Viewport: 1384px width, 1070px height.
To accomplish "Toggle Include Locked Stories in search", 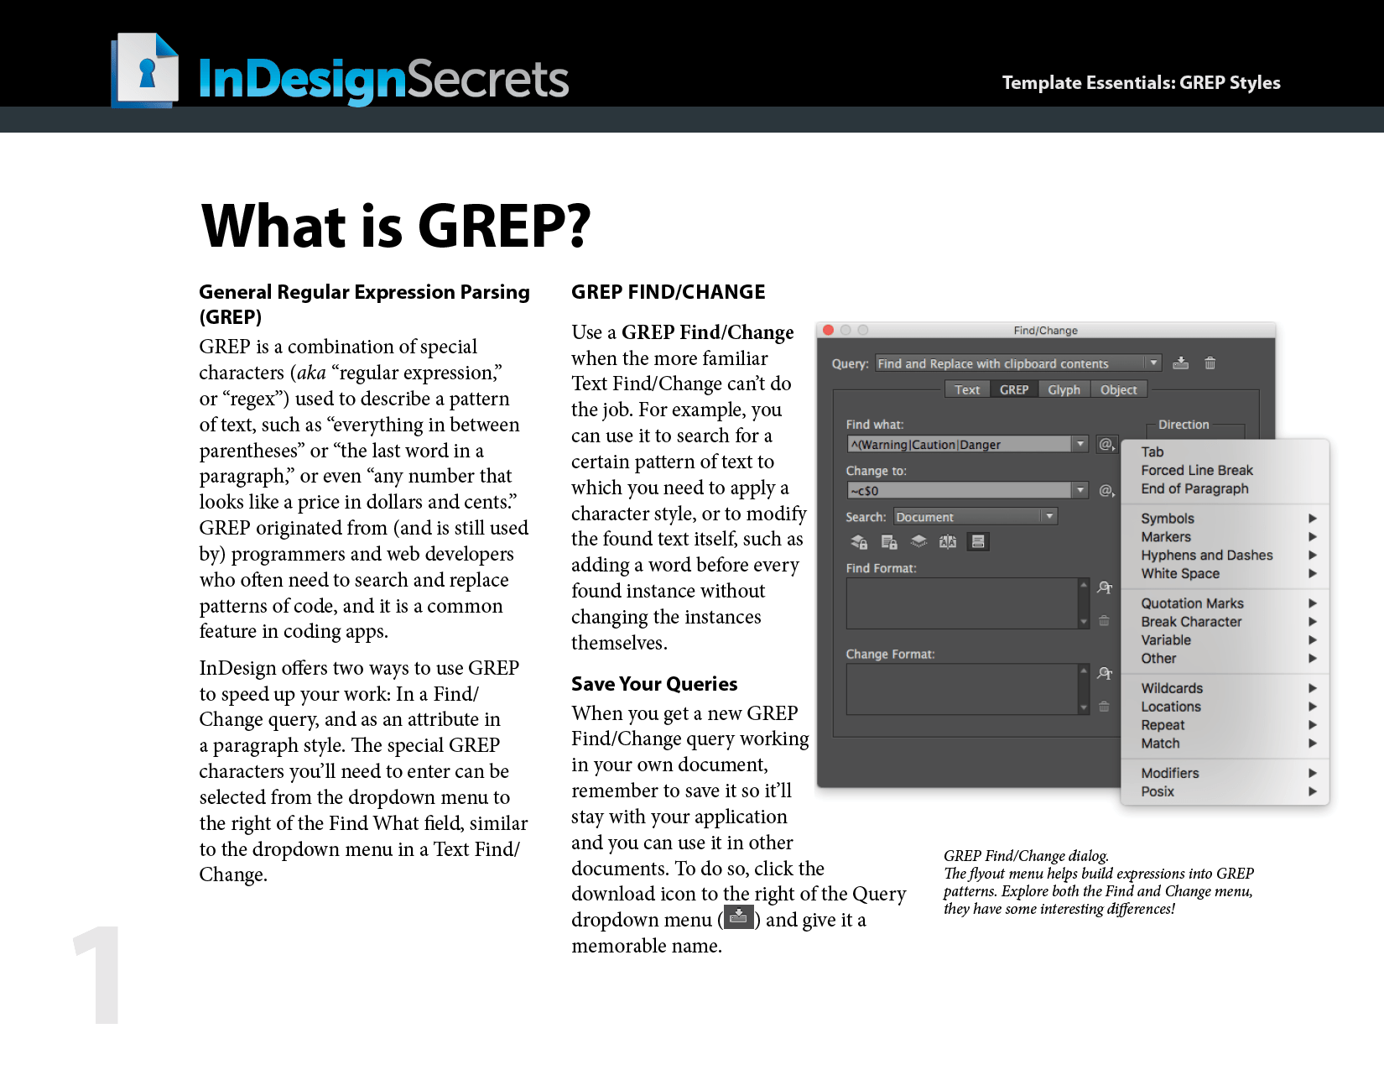I will pos(888,541).
